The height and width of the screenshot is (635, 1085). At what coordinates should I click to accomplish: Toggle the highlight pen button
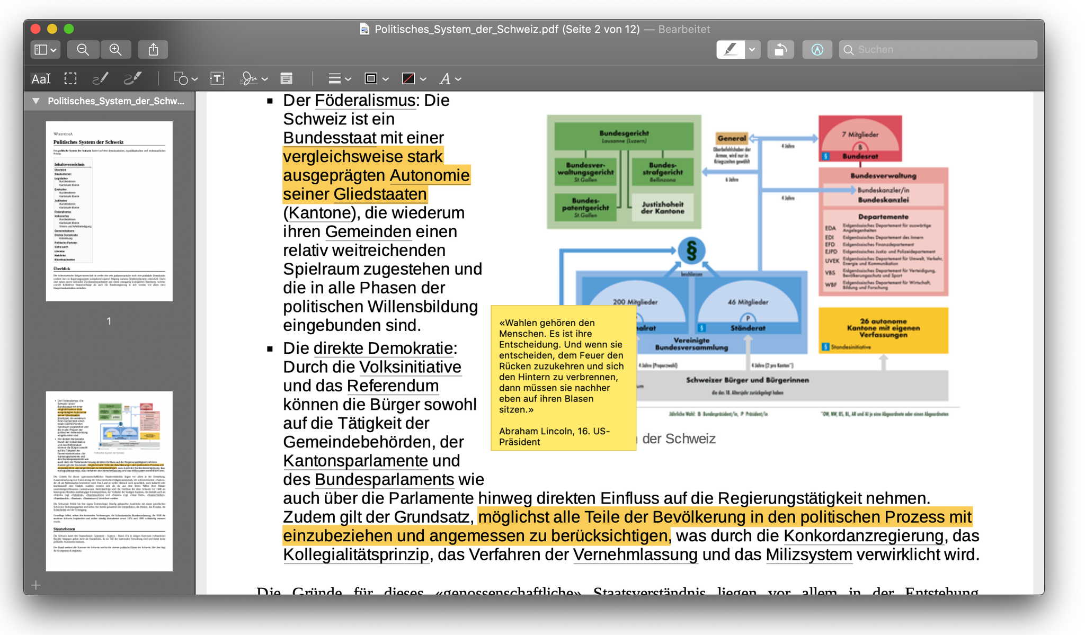(730, 50)
